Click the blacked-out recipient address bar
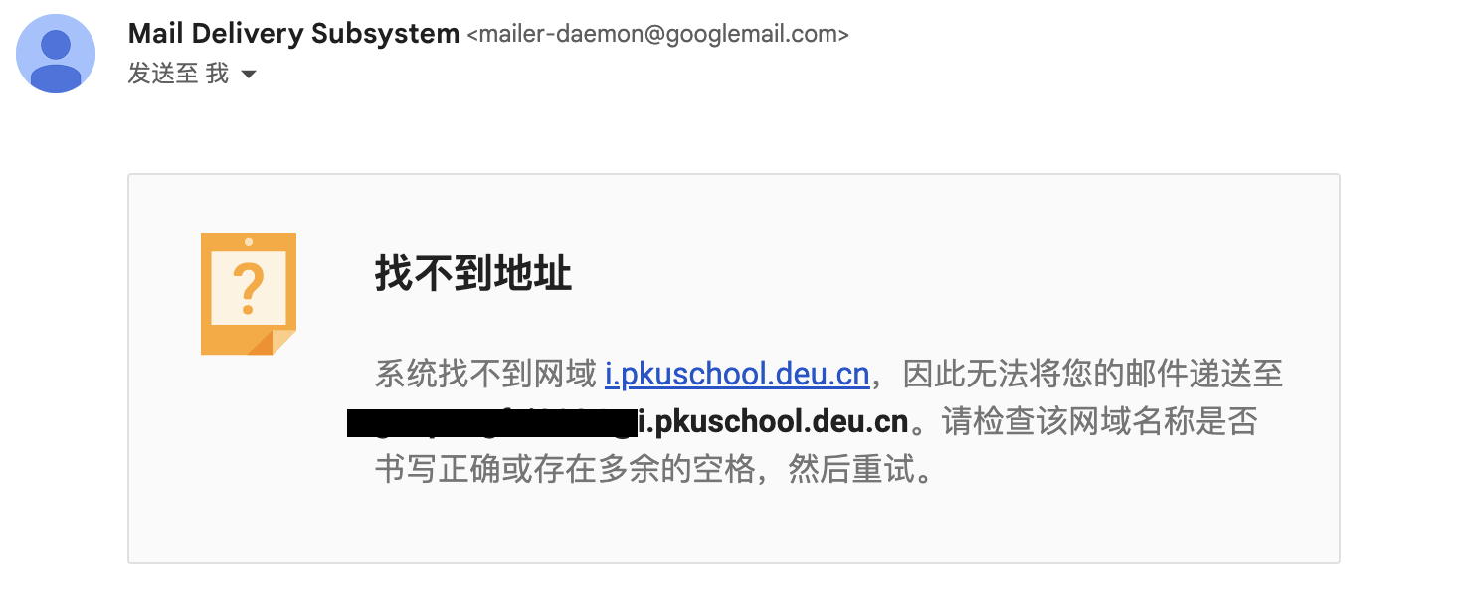This screenshot has height=614, width=1472. pyautogui.click(x=491, y=422)
